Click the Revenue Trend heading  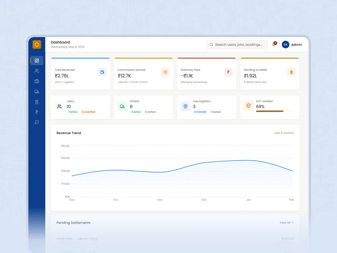pos(68,133)
